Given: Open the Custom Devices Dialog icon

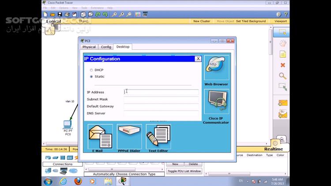Looking at the screenshot, I should (145, 15).
